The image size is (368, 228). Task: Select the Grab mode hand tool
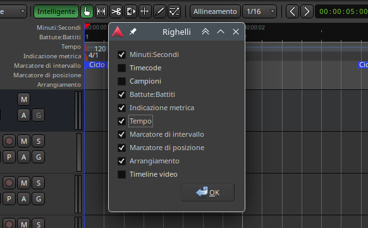87,11
